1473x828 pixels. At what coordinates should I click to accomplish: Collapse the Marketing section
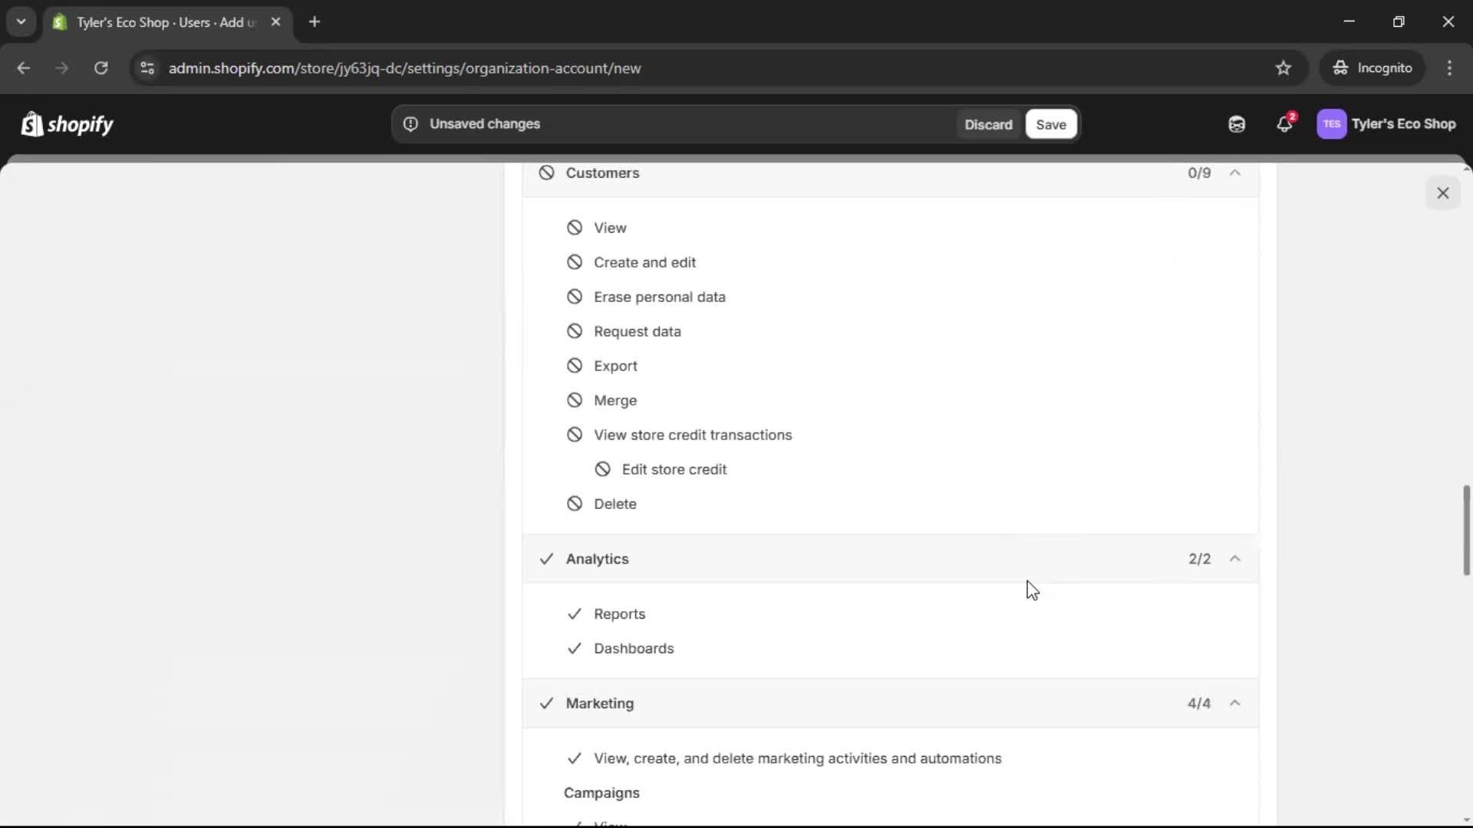[1235, 703]
